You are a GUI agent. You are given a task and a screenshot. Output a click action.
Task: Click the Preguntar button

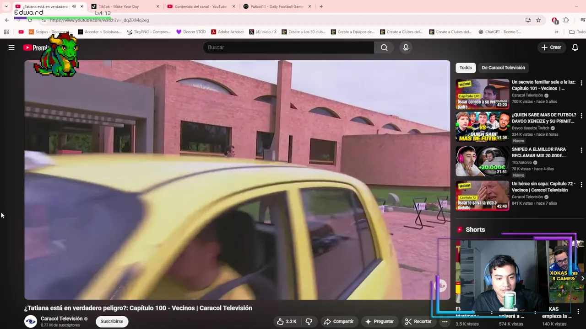(379, 321)
